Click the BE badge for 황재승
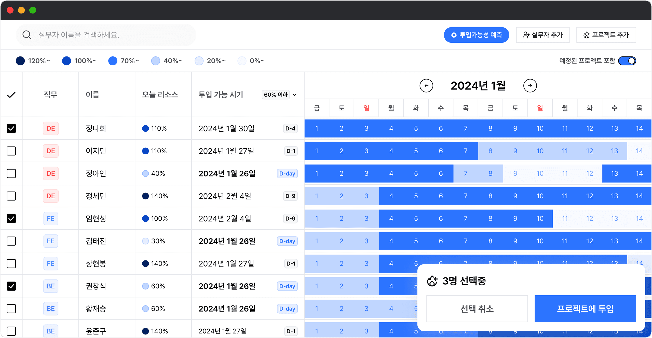Viewport: 652px width, 338px height. [x=50, y=309]
